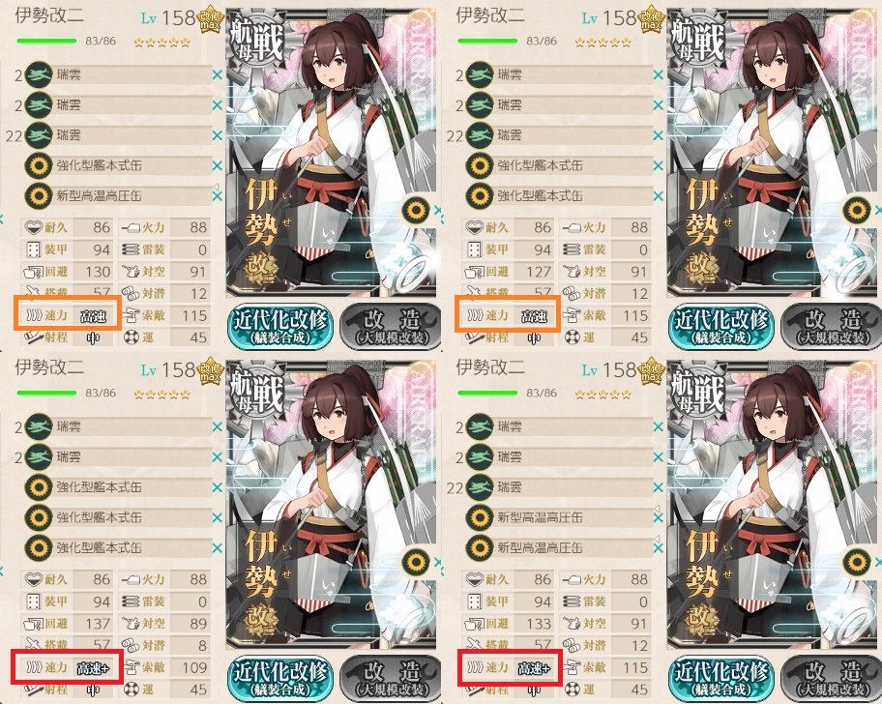Remove the 22-plane 瑞雲 in evasion 127 panel
This screenshot has width=882, height=704.
(659, 135)
